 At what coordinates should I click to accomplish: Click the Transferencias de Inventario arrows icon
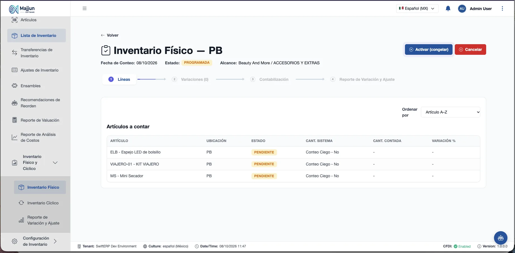click(15, 53)
